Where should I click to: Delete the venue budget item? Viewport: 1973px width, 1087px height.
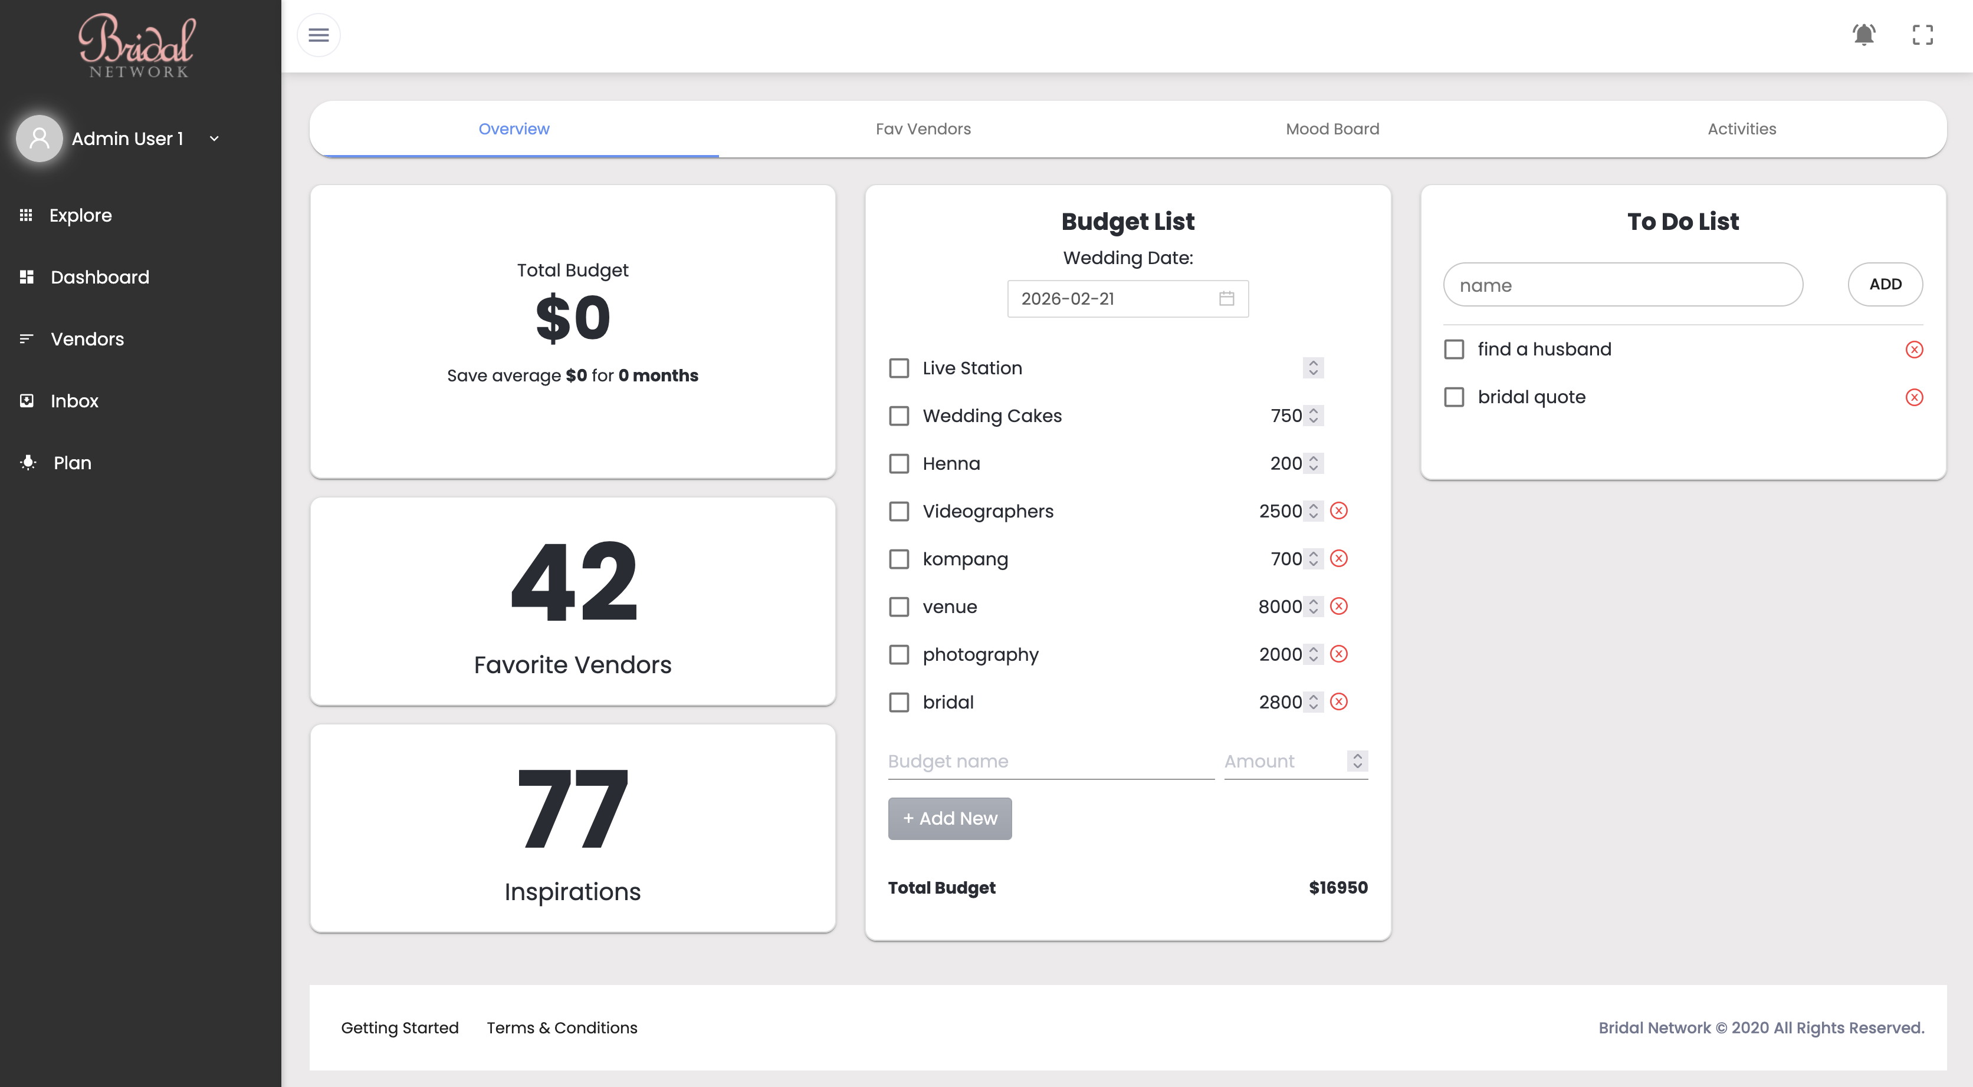click(x=1339, y=606)
